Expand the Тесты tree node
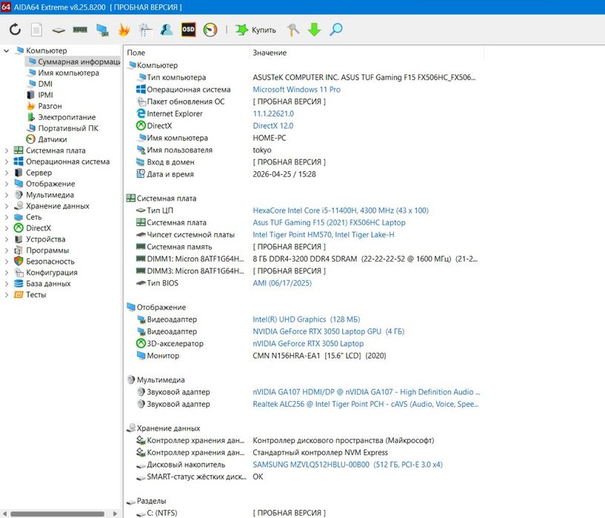605x518 pixels. (x=7, y=295)
